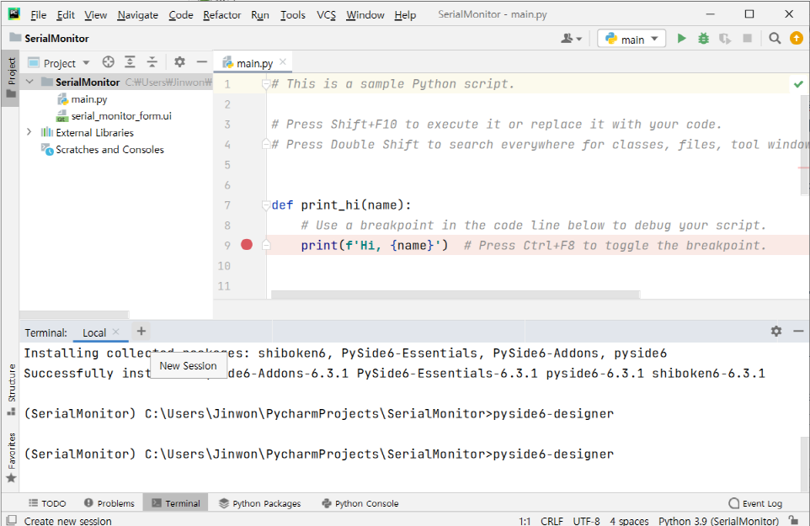Fold the print_hi function at line 7
The width and height of the screenshot is (810, 526).
click(x=265, y=205)
